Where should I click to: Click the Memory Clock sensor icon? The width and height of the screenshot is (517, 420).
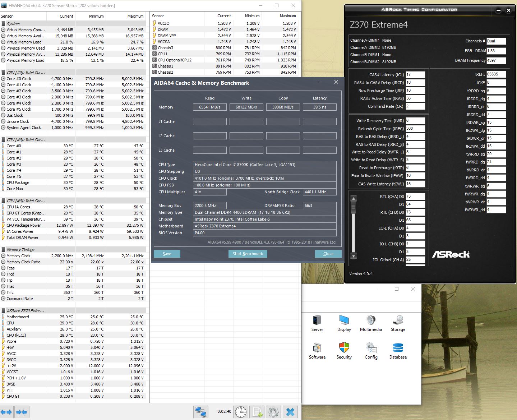pyautogui.click(x=3, y=256)
